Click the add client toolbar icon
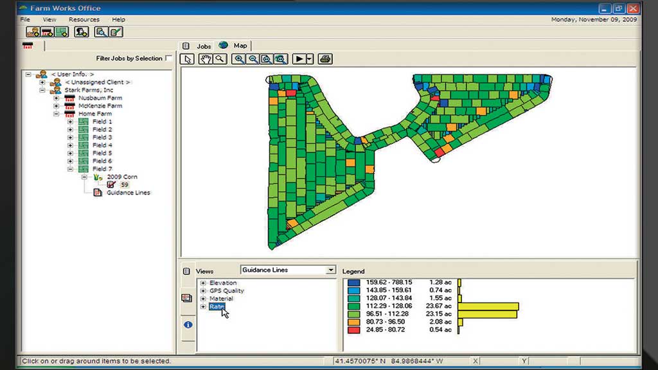 tap(33, 32)
